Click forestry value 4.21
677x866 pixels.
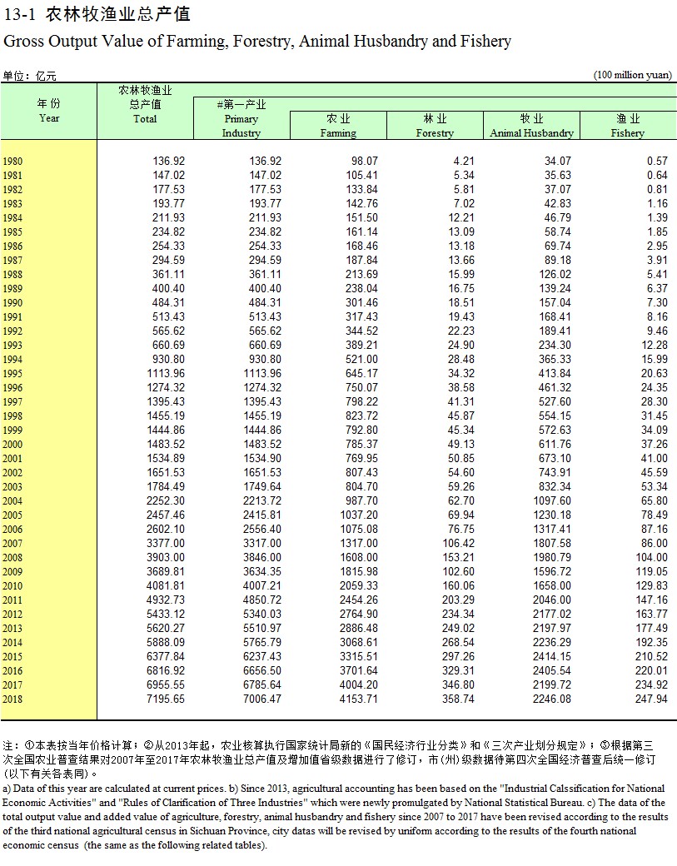click(x=464, y=161)
